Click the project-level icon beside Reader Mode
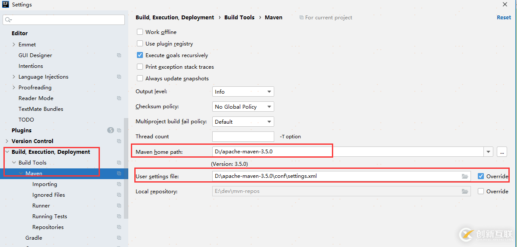 [x=119, y=98]
